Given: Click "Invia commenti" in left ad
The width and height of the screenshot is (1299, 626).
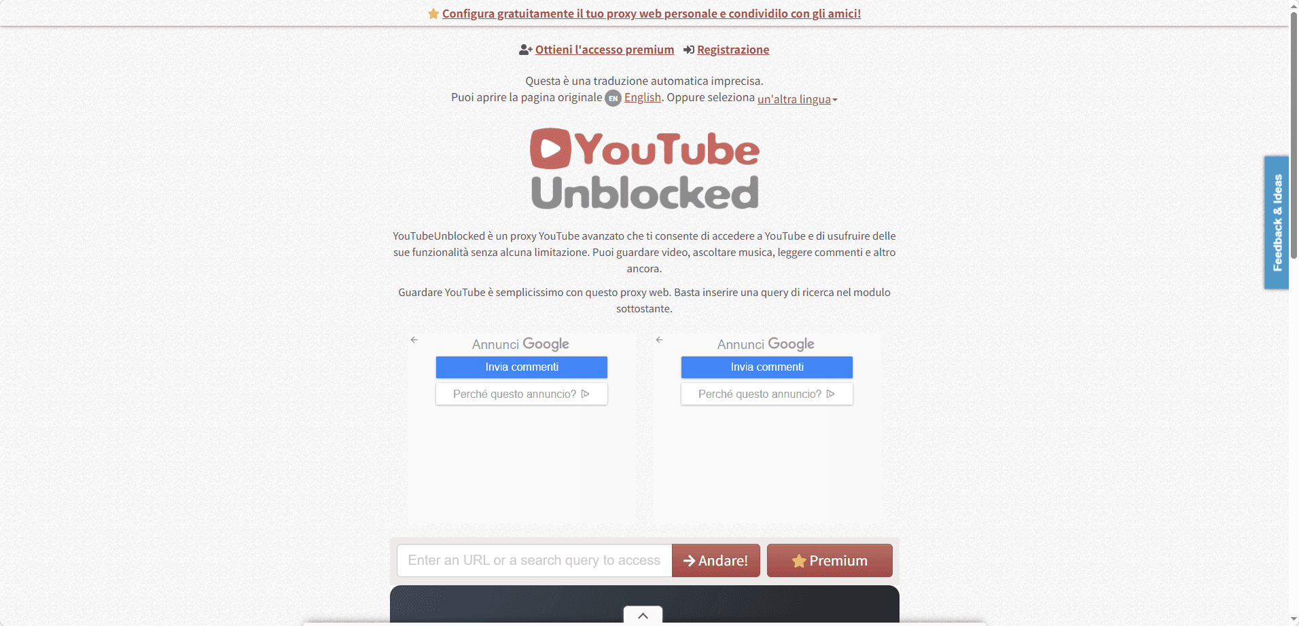Looking at the screenshot, I should [522, 367].
